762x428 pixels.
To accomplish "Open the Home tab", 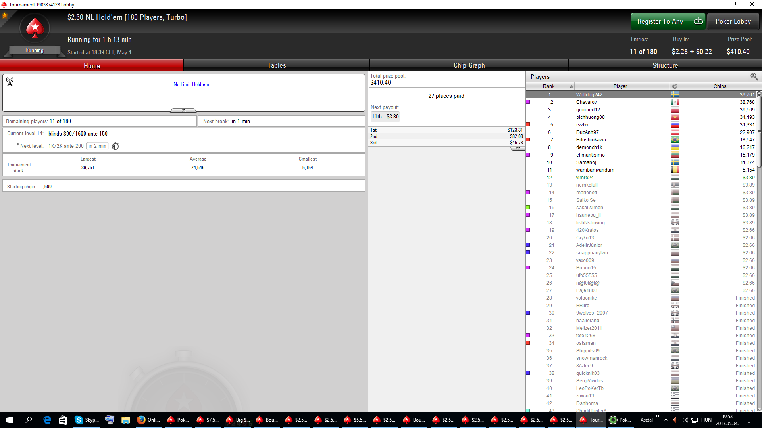I will 92,65.
